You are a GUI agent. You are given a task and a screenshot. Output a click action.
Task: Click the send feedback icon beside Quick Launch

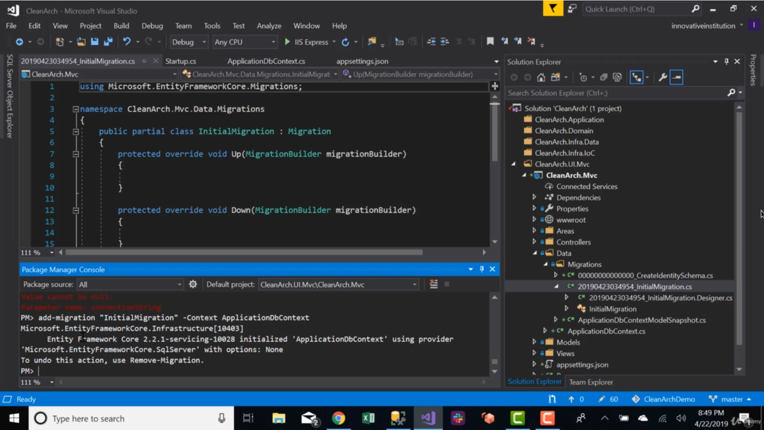[x=572, y=9]
